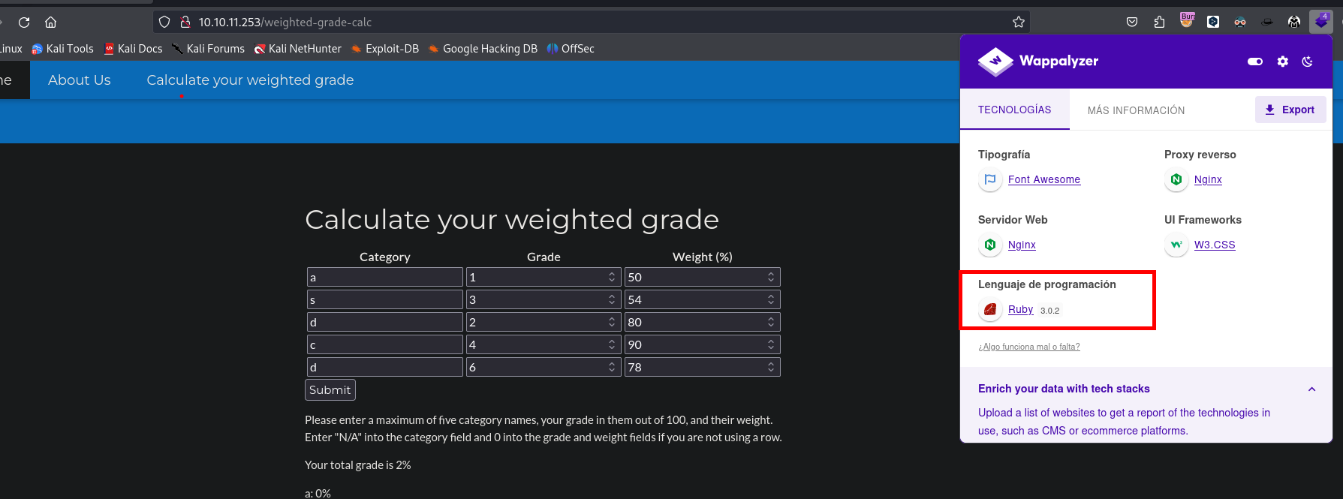Go to browser home page icon
1343x499 pixels.
[51, 23]
